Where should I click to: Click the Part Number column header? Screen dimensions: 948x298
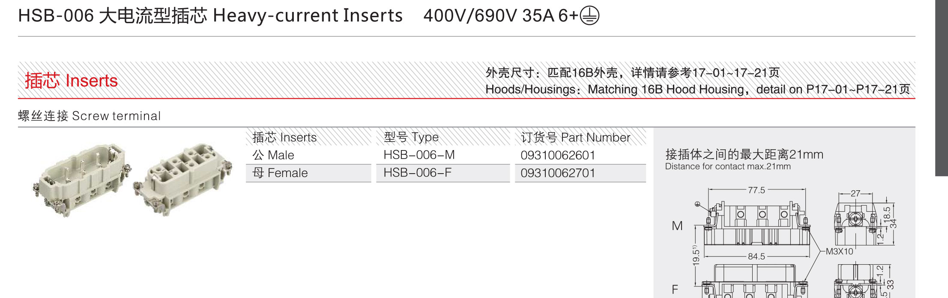[575, 138]
